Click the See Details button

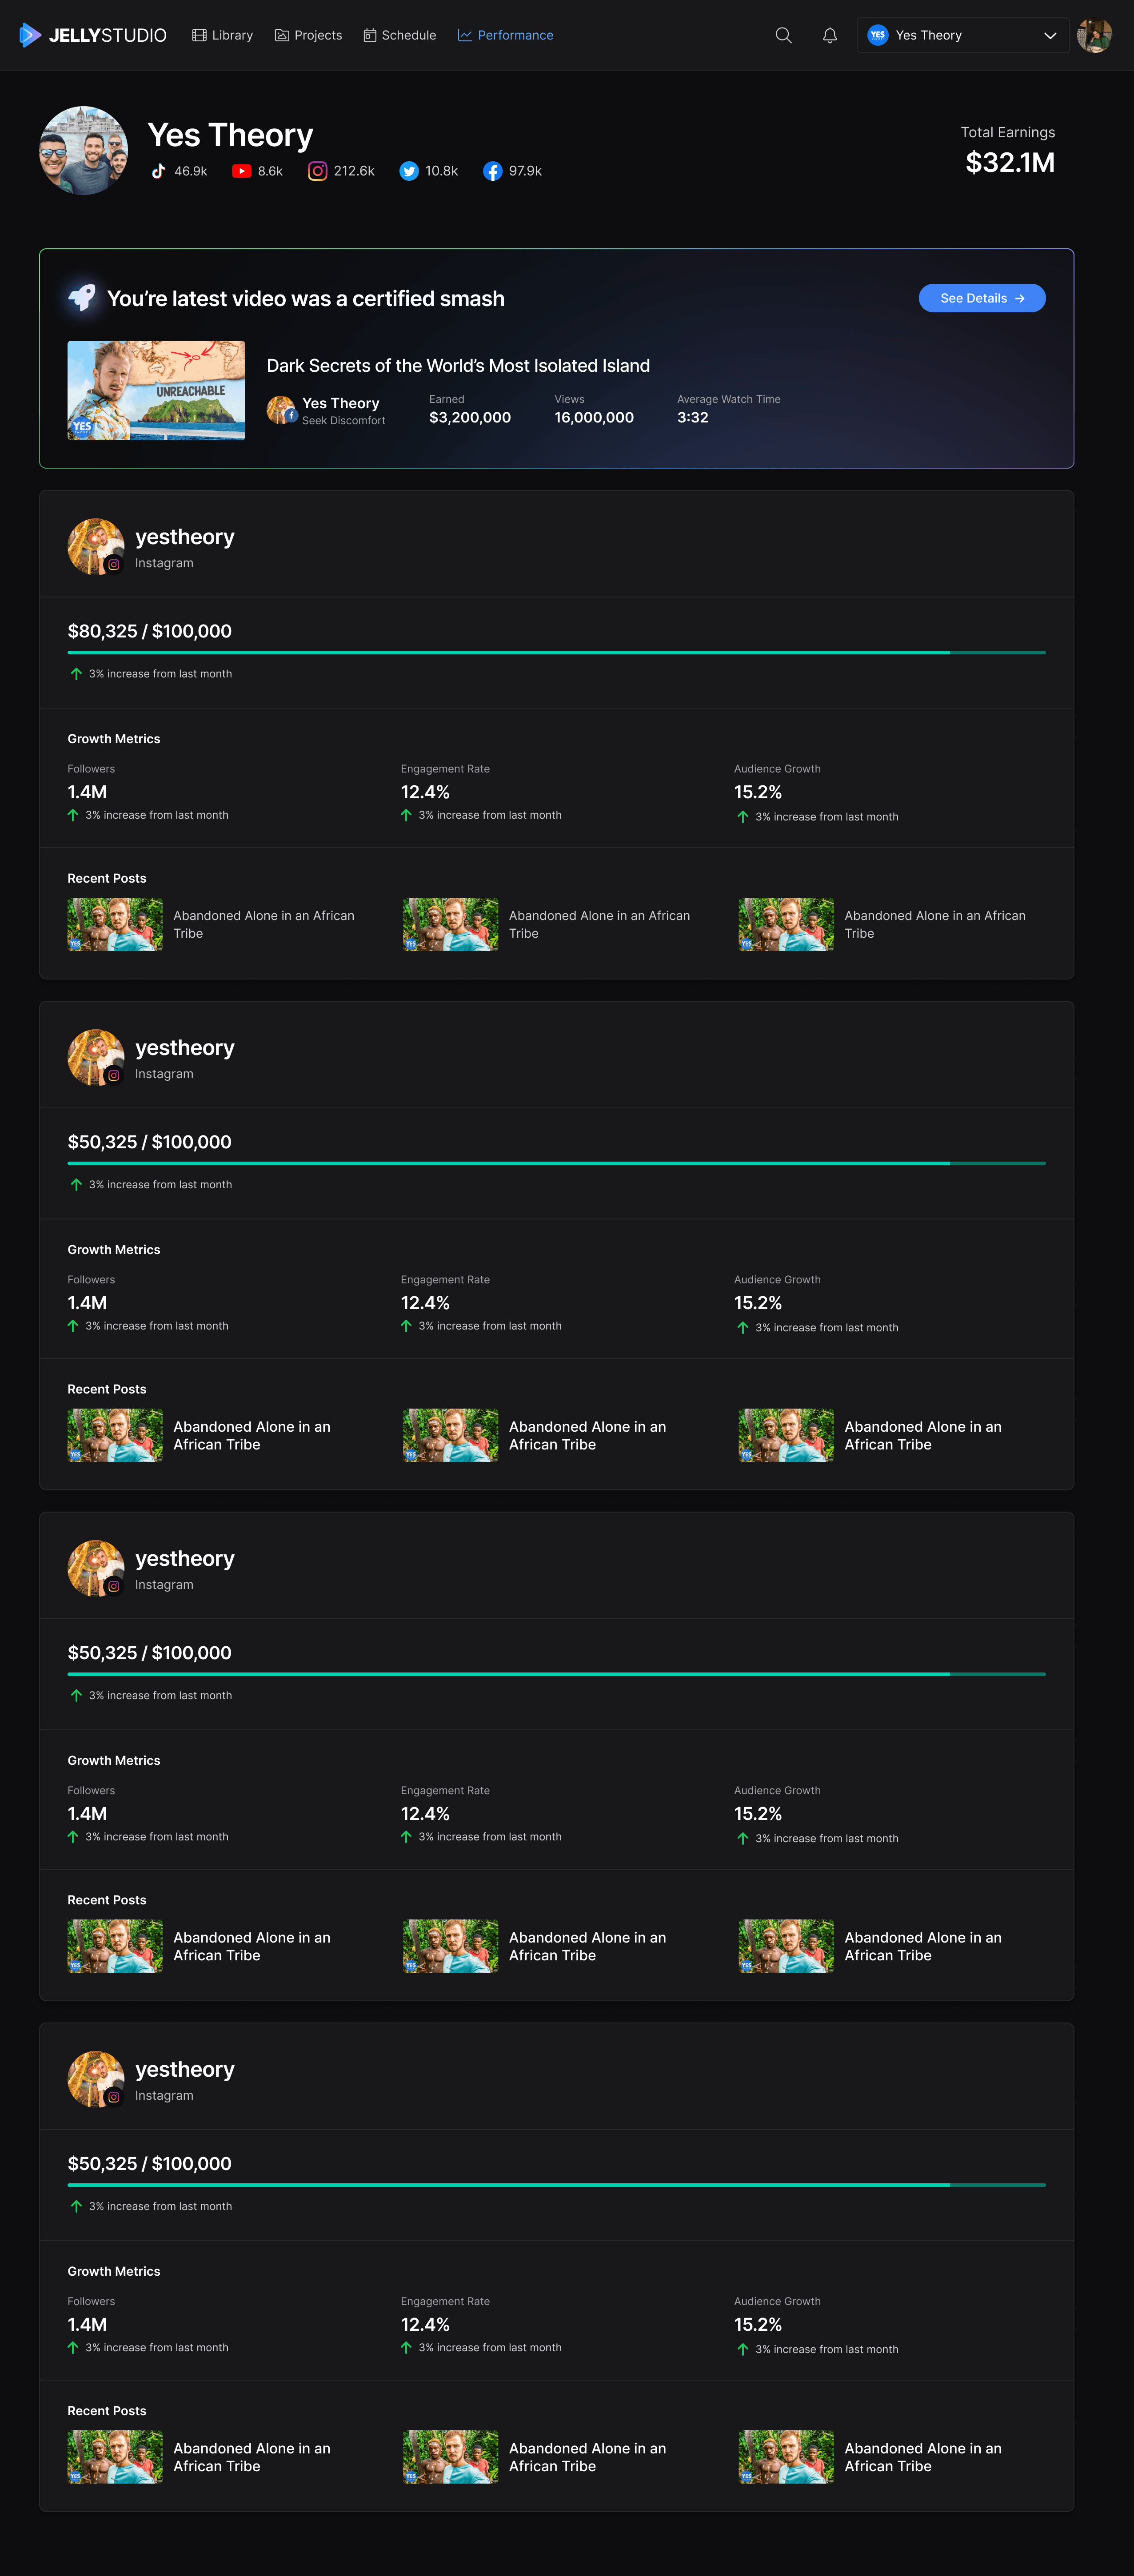982,298
